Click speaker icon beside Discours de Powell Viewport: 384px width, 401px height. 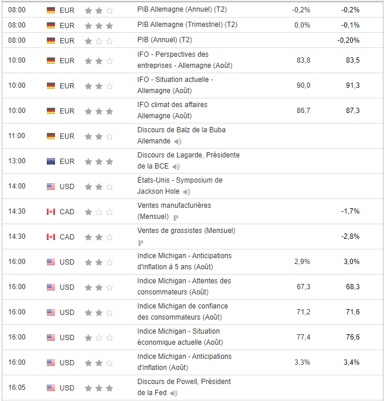tap(174, 393)
